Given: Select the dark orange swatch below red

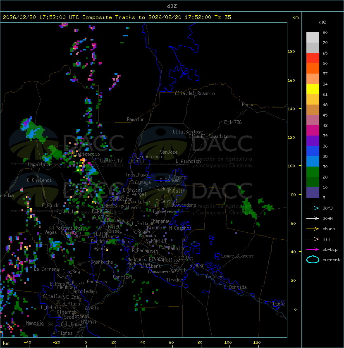Looking at the screenshot, I should (313, 68).
